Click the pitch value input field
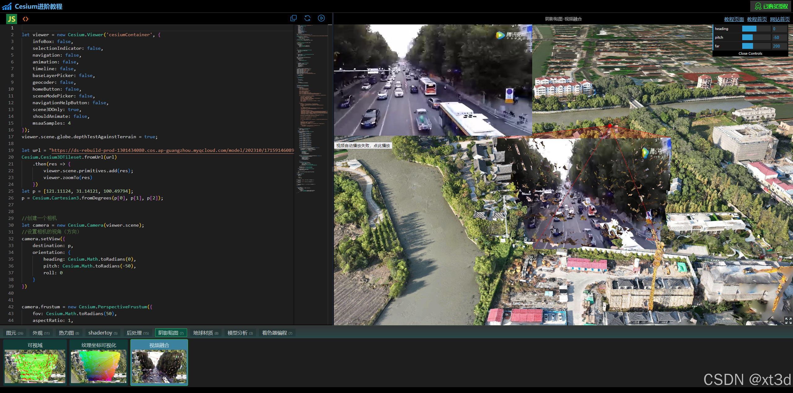Image resolution: width=793 pixels, height=393 pixels. point(779,37)
